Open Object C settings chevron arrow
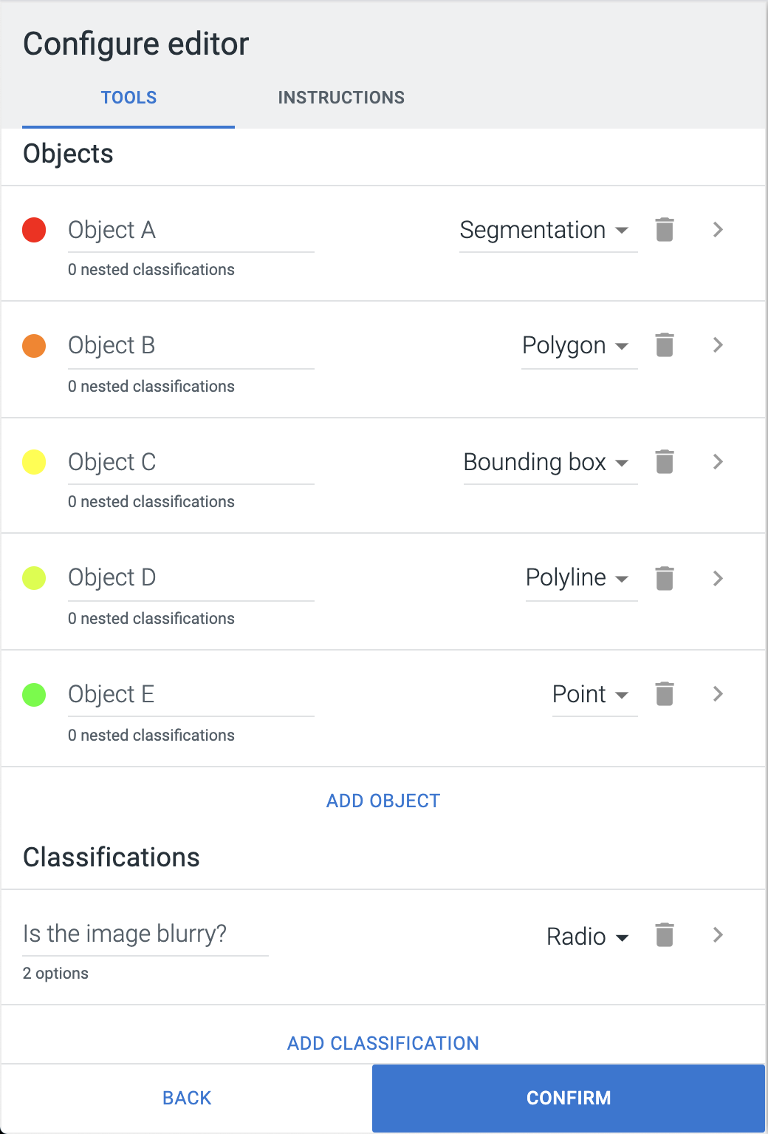768x1134 pixels. pyautogui.click(x=718, y=461)
